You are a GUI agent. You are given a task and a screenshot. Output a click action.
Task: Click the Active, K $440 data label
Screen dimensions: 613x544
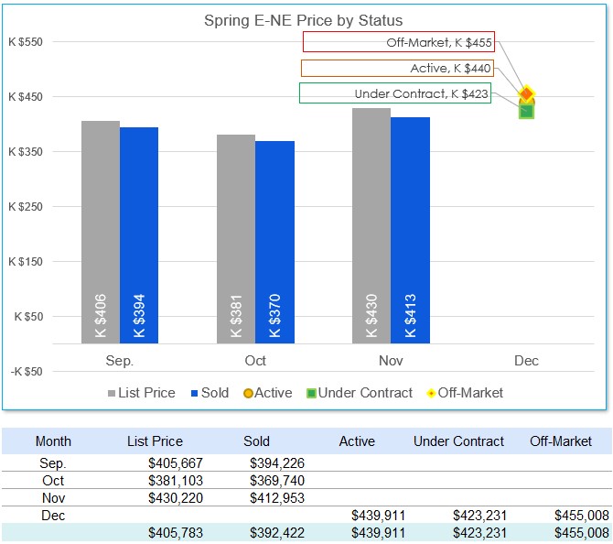coord(398,68)
